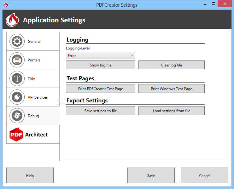The image size is (234, 189).
Task: Print the PDFCreator Test Page
Action: (101, 89)
